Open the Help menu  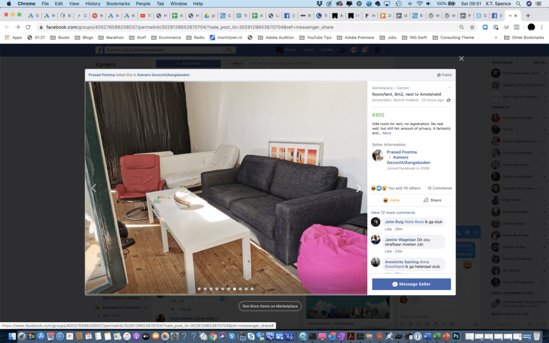click(x=198, y=4)
